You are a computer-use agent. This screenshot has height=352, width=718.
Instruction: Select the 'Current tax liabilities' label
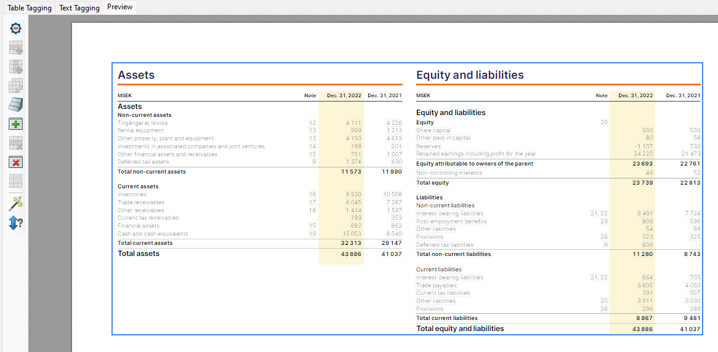[443, 292]
